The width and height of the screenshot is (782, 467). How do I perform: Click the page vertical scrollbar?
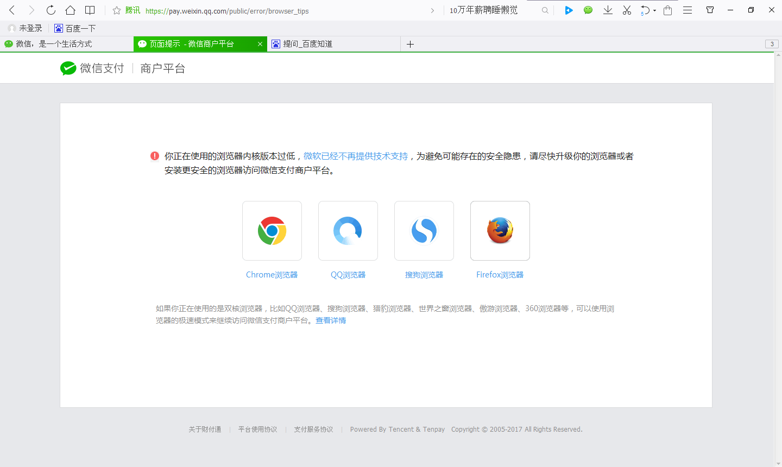[x=778, y=260]
